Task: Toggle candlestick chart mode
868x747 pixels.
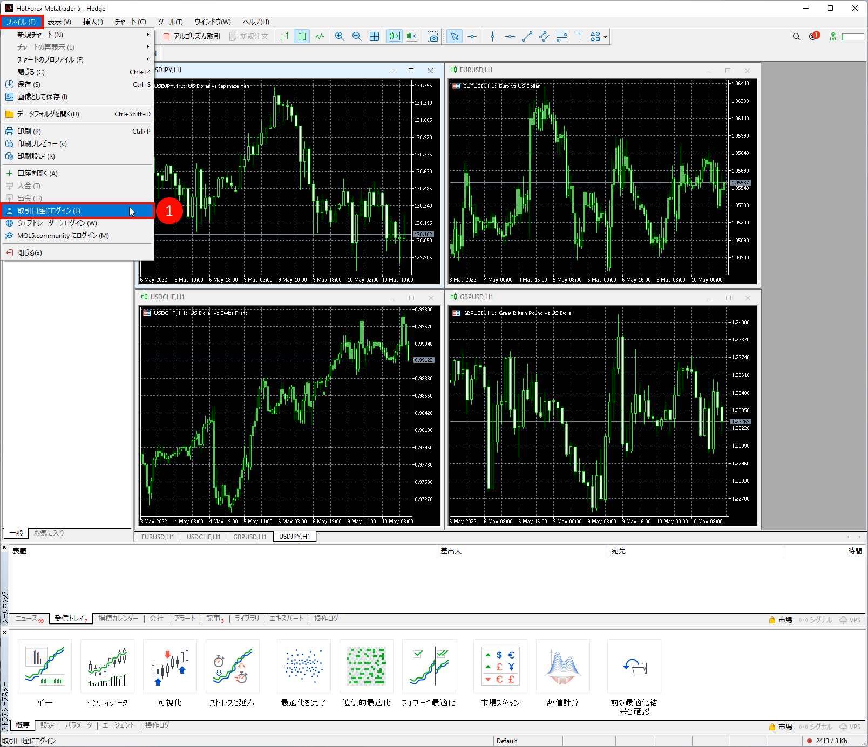Action: 302,36
